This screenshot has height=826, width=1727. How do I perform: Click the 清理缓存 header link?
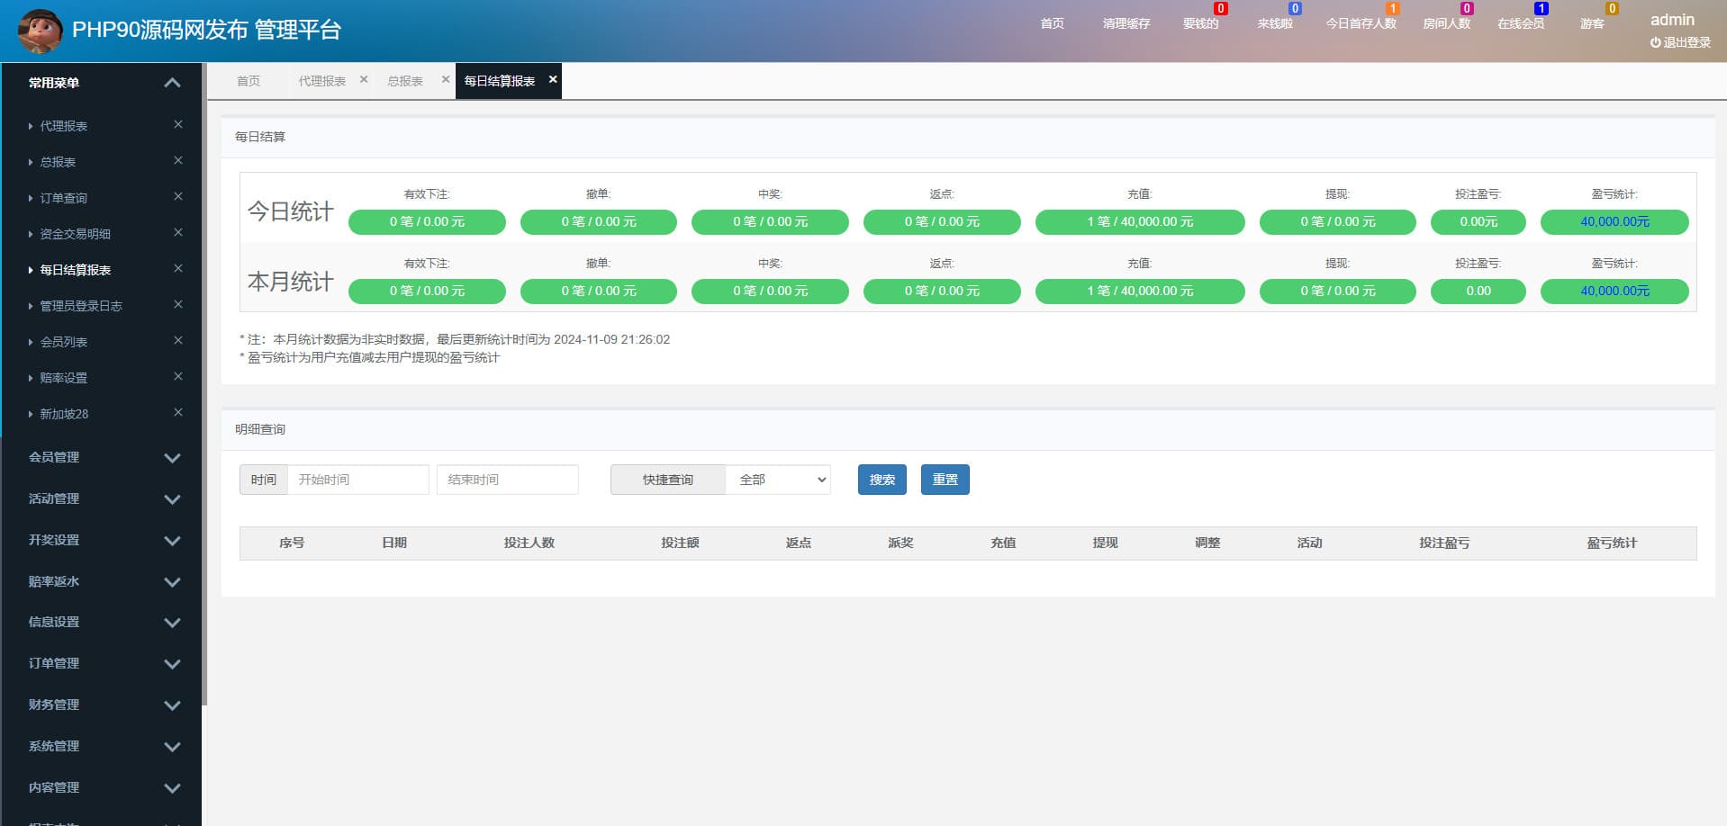(x=1126, y=23)
